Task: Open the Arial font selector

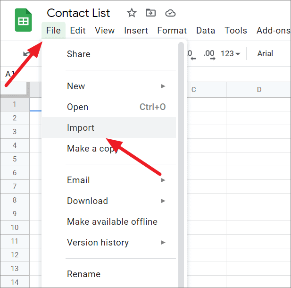Action: [265, 54]
